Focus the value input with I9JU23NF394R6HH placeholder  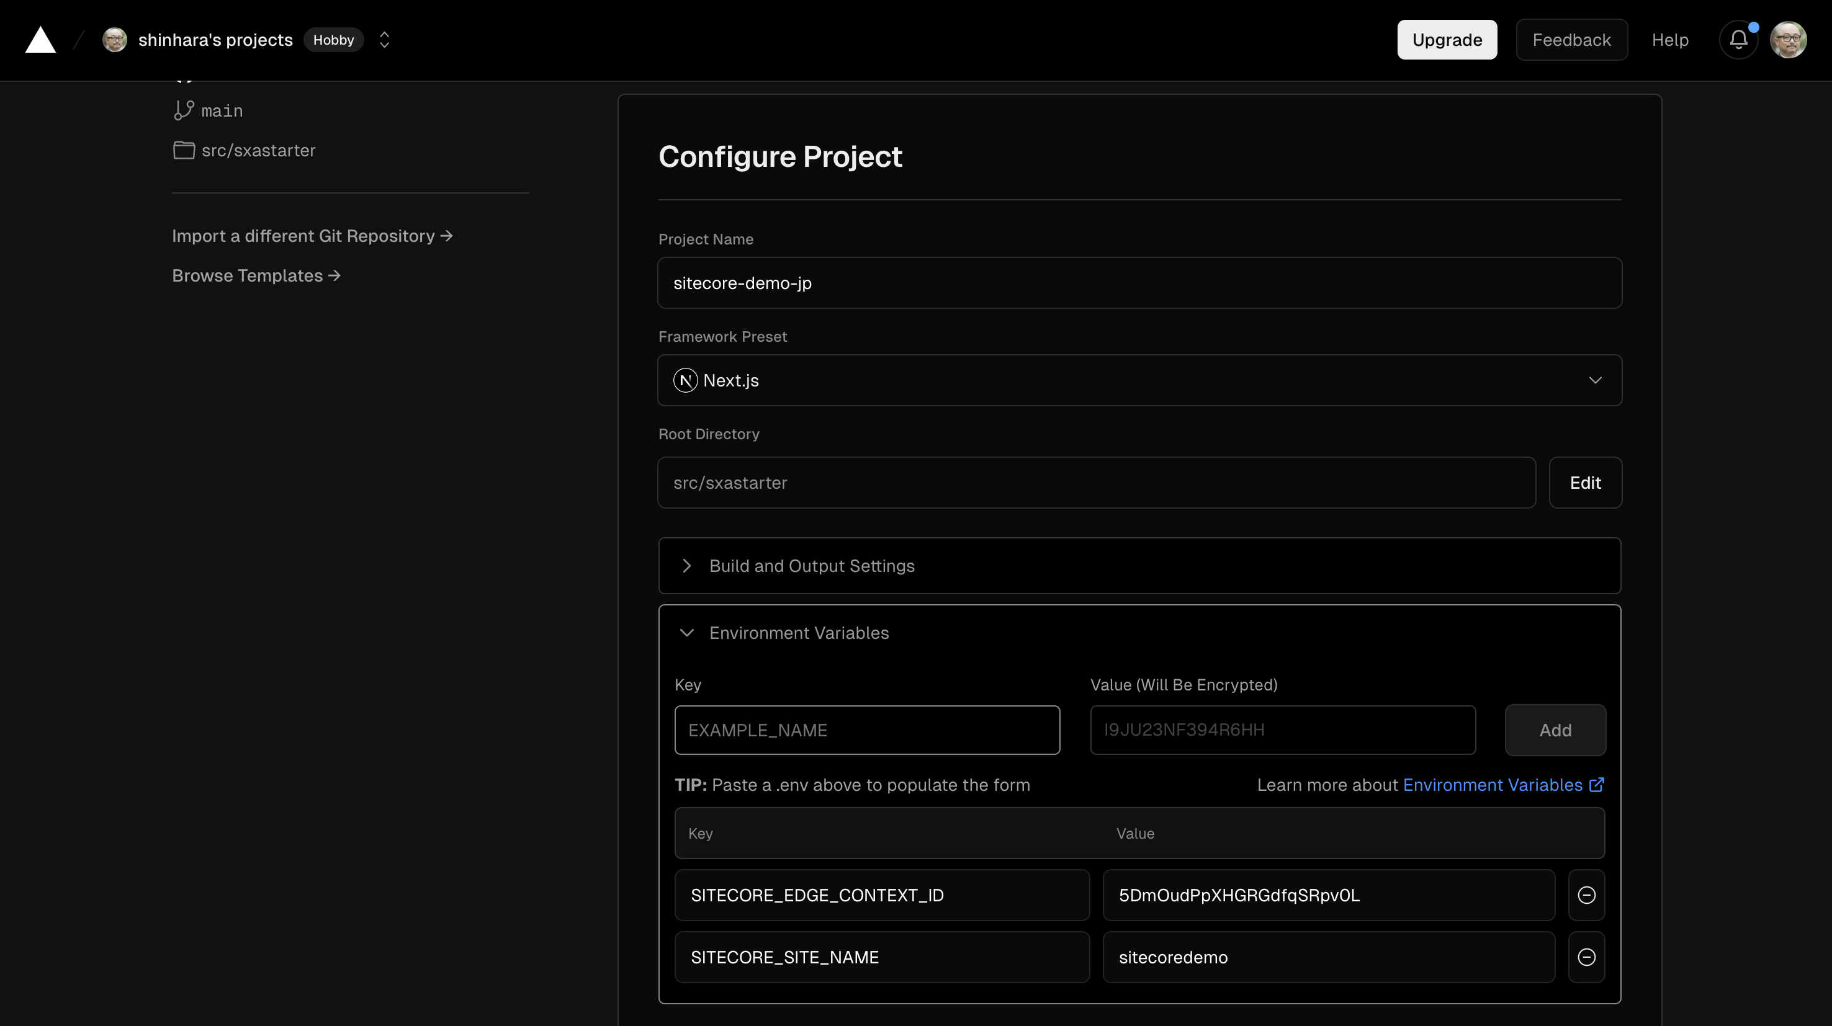coord(1283,730)
